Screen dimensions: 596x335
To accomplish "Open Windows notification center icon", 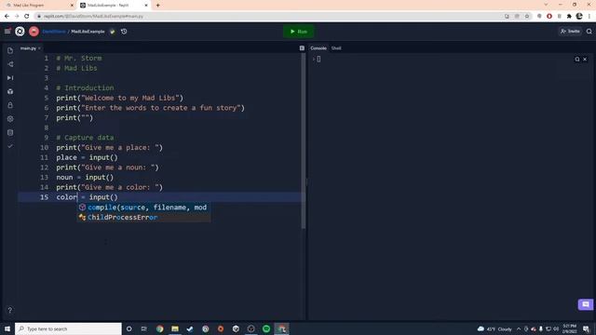I will (586, 328).
